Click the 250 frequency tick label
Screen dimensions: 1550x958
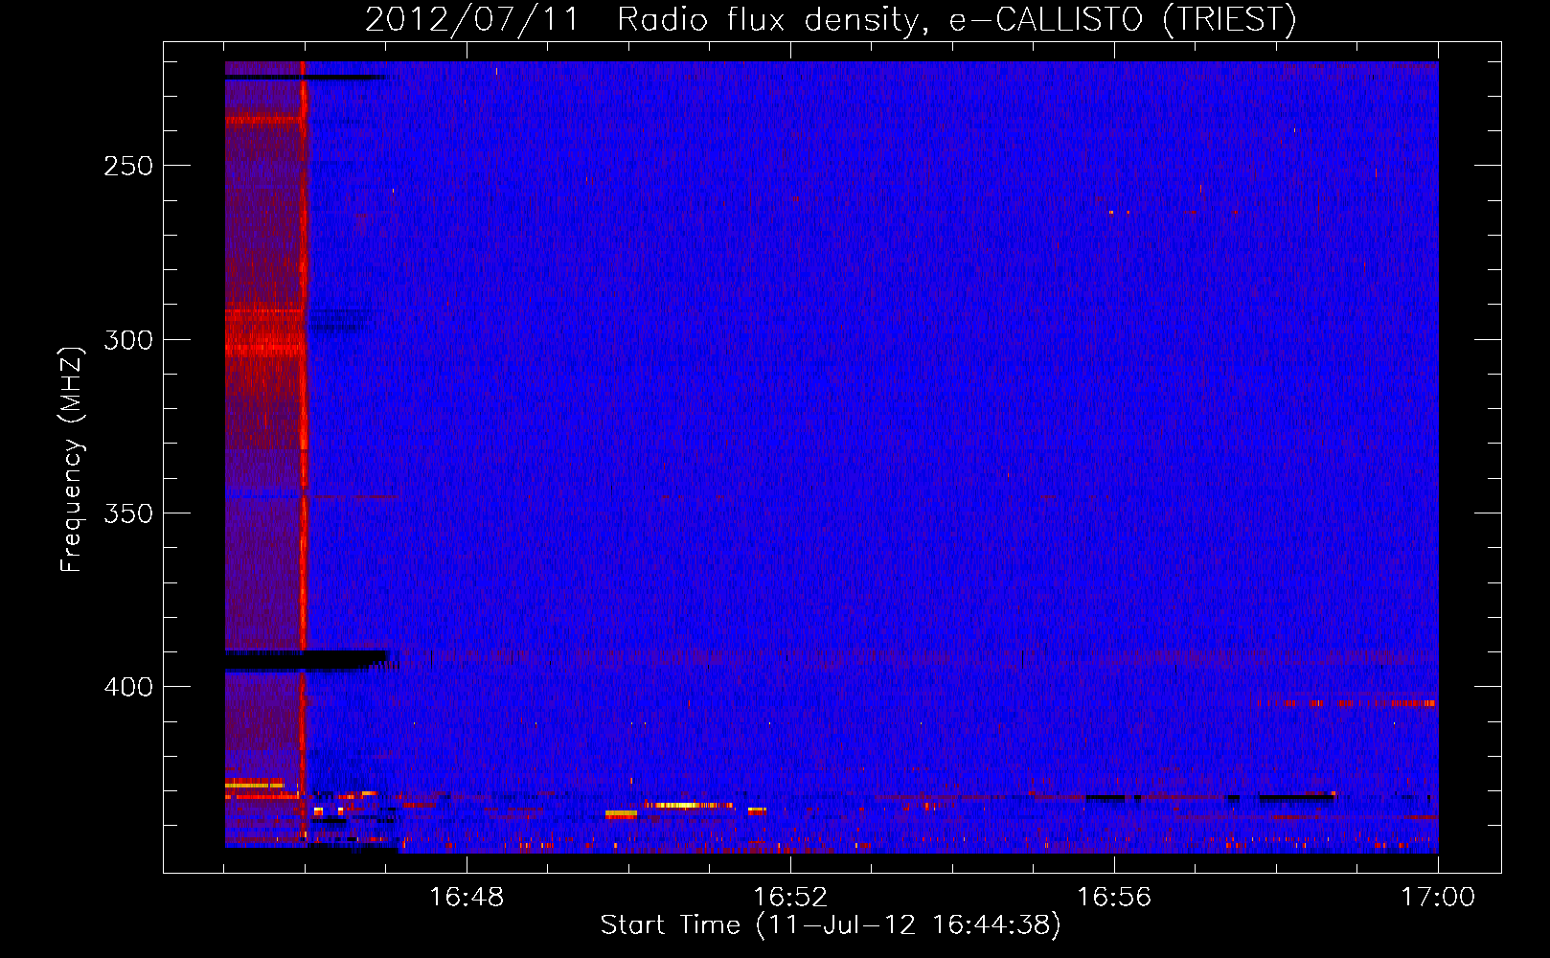coord(128,166)
